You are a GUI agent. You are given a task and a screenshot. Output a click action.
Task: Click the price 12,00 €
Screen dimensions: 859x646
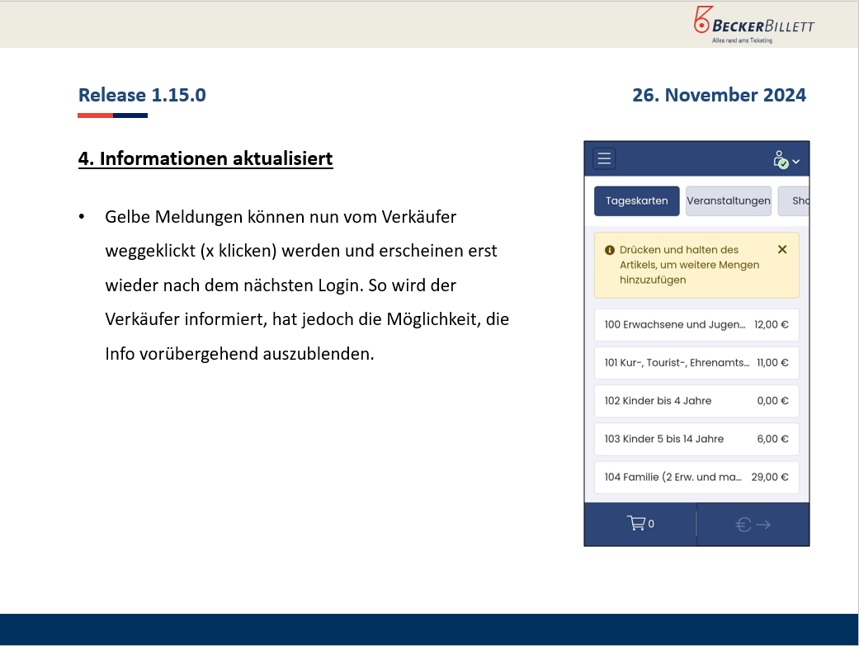pos(772,325)
